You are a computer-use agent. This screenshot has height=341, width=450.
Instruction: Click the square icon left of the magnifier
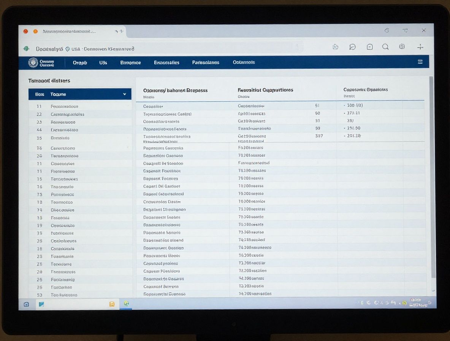(369, 47)
